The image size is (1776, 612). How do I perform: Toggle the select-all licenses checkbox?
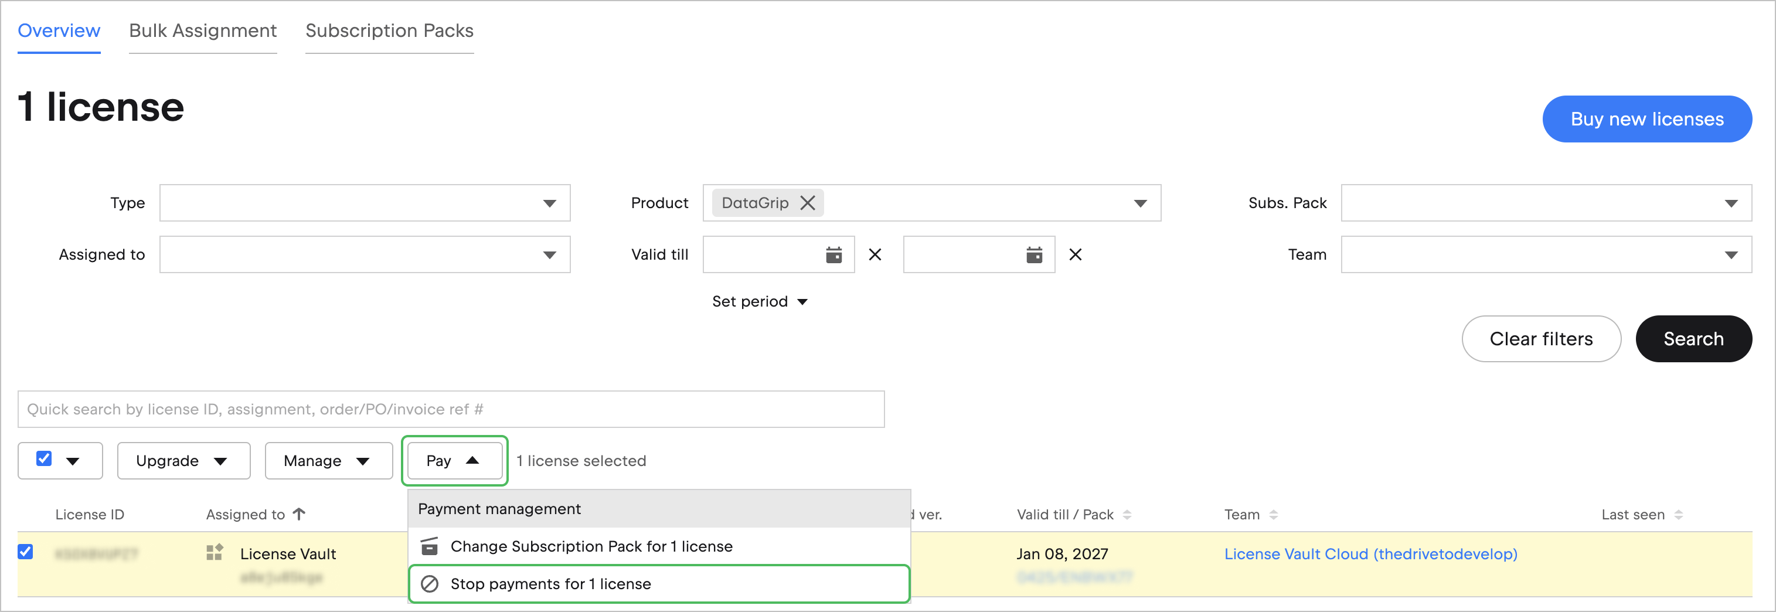point(44,459)
